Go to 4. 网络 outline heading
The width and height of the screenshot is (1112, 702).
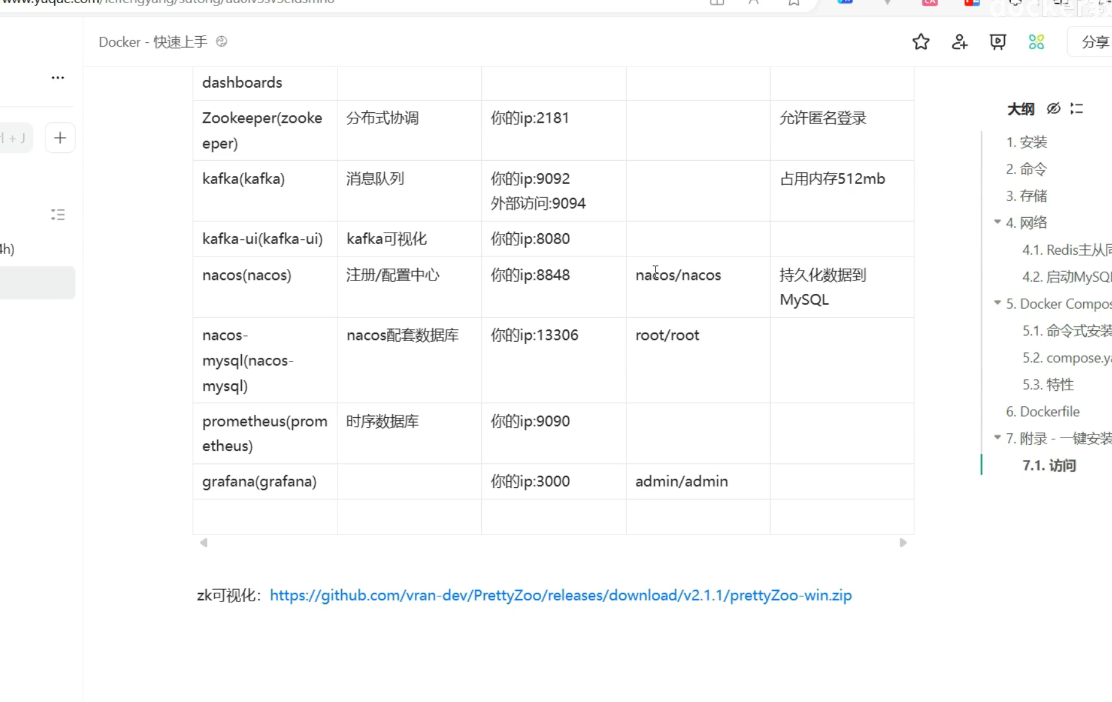1027,222
